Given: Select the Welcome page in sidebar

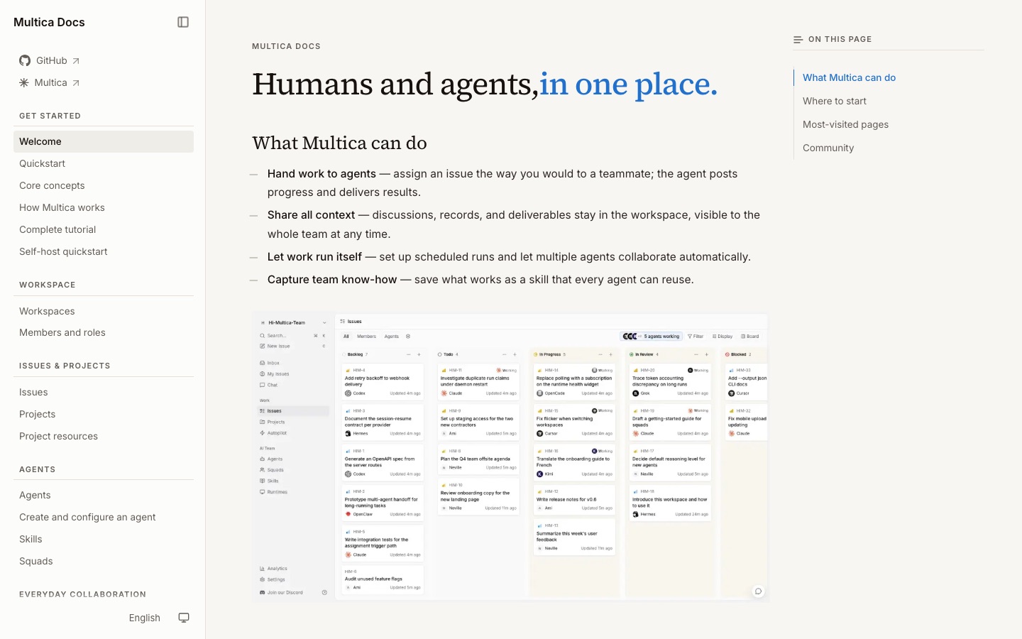Looking at the screenshot, I should (x=104, y=141).
